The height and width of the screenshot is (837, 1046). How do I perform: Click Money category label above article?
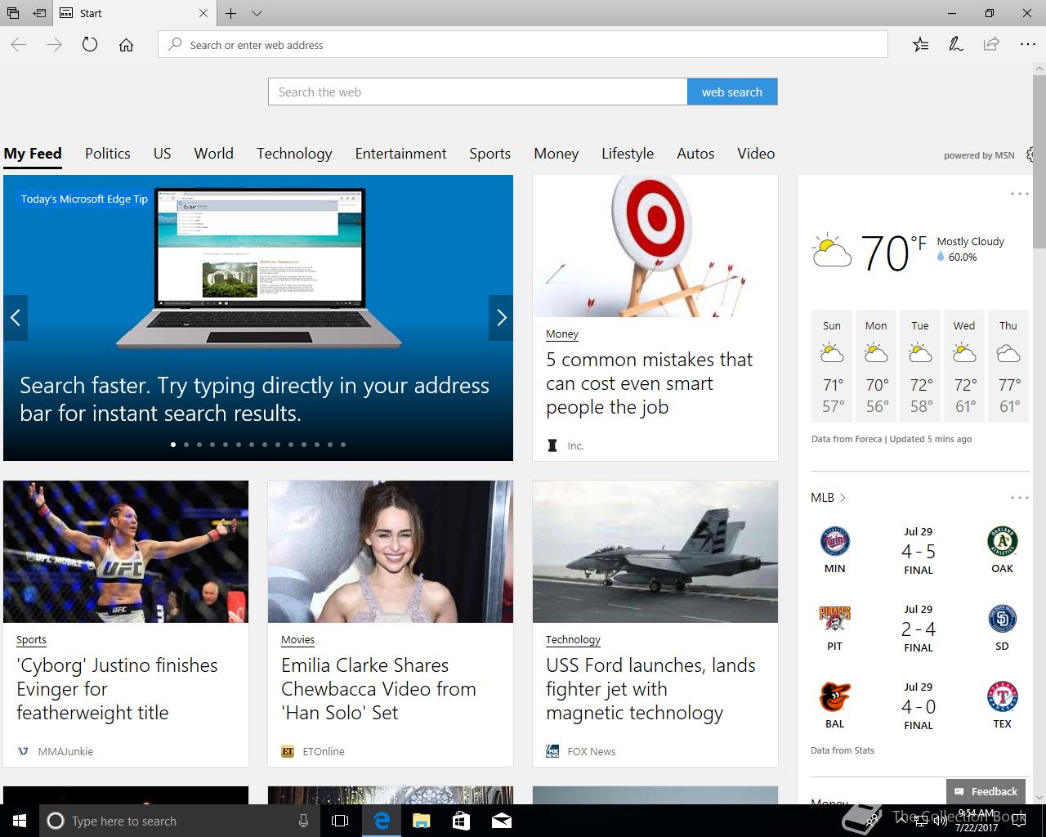[x=562, y=334]
